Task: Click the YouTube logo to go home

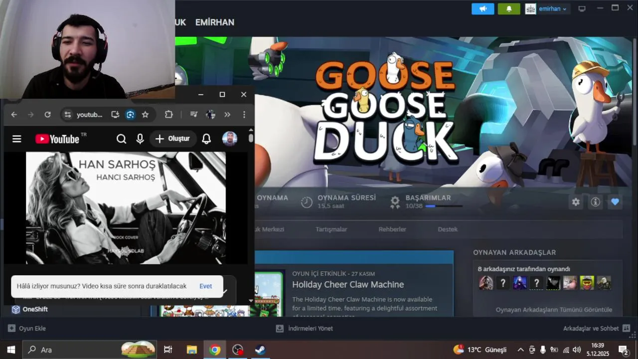Action: tap(57, 139)
